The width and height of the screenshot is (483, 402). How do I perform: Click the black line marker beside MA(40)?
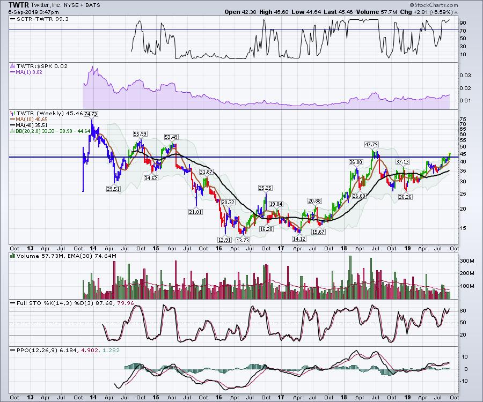(x=13, y=125)
